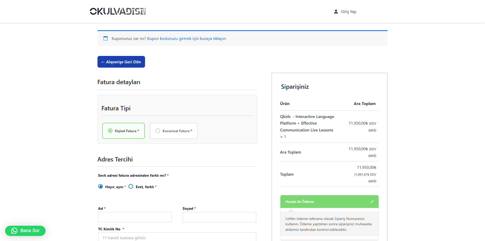Click the left-arrow icon on Alışverişe Geri Dön
This screenshot has height=241, width=485.
pyautogui.click(x=103, y=62)
